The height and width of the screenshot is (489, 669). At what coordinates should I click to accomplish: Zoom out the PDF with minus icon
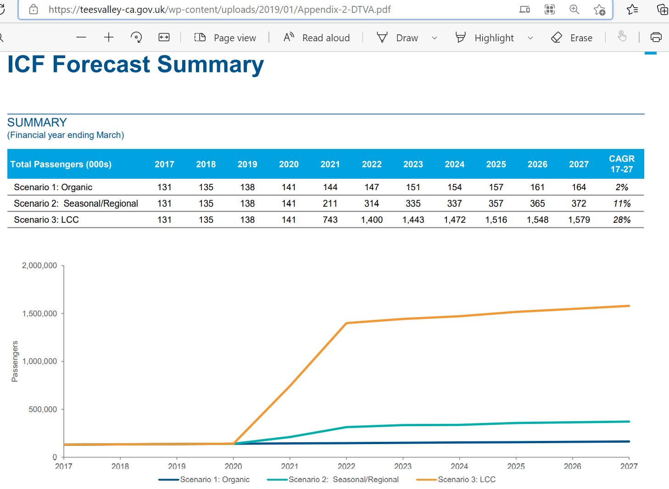81,38
